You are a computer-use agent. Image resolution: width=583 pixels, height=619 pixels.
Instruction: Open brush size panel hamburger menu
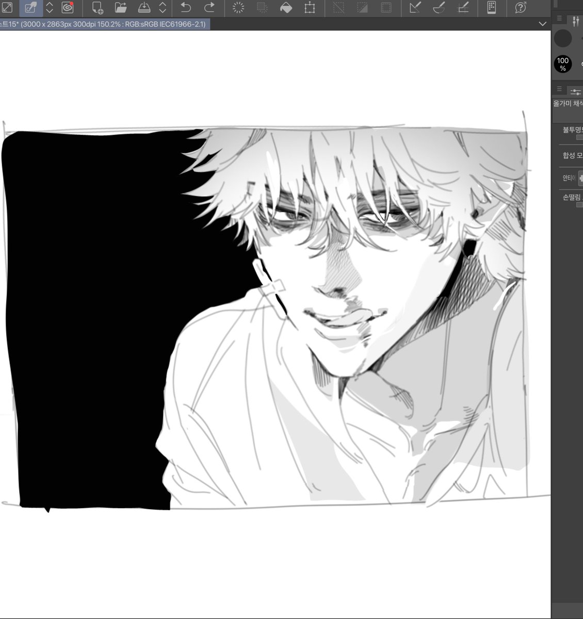559,18
